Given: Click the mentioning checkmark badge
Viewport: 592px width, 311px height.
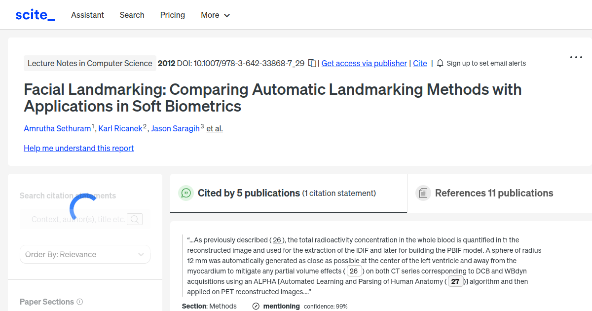Looking at the screenshot, I should click(x=256, y=306).
